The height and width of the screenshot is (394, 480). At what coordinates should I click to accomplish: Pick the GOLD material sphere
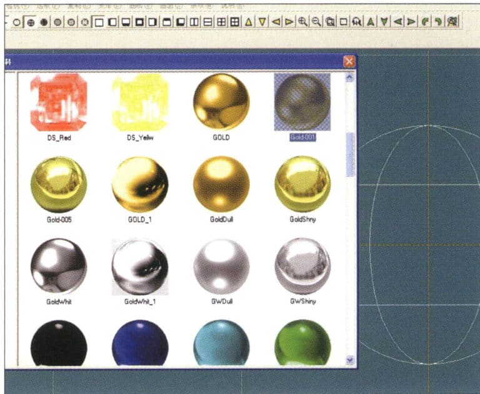[221, 102]
